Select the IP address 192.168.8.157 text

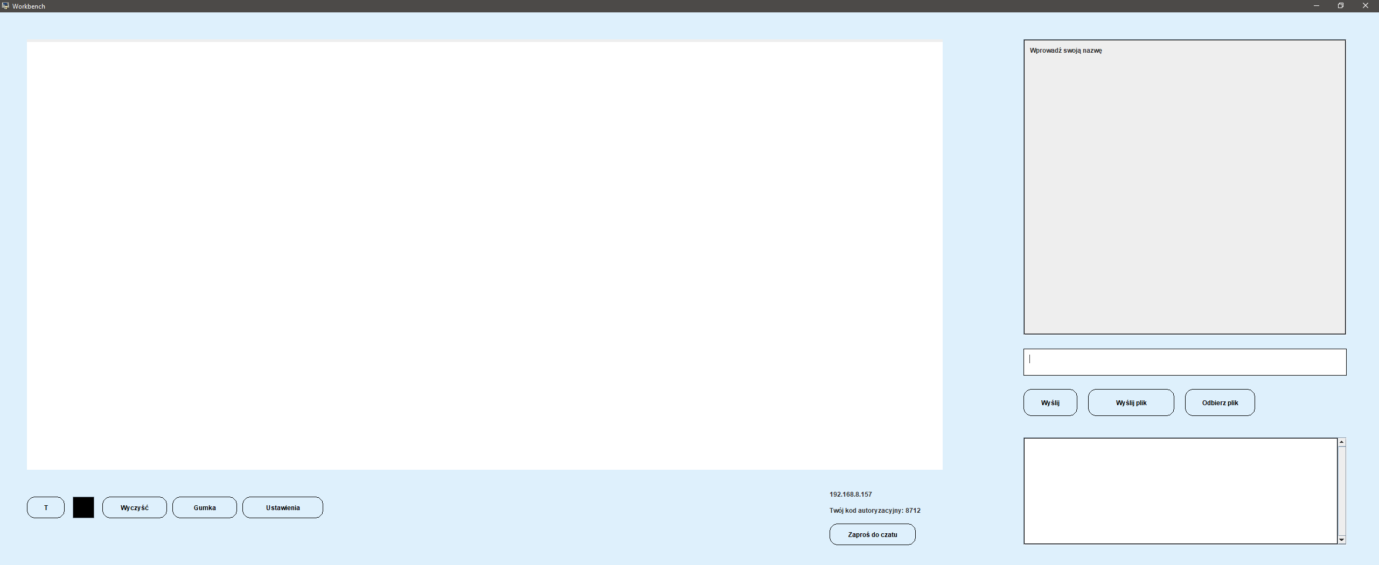pyautogui.click(x=851, y=494)
